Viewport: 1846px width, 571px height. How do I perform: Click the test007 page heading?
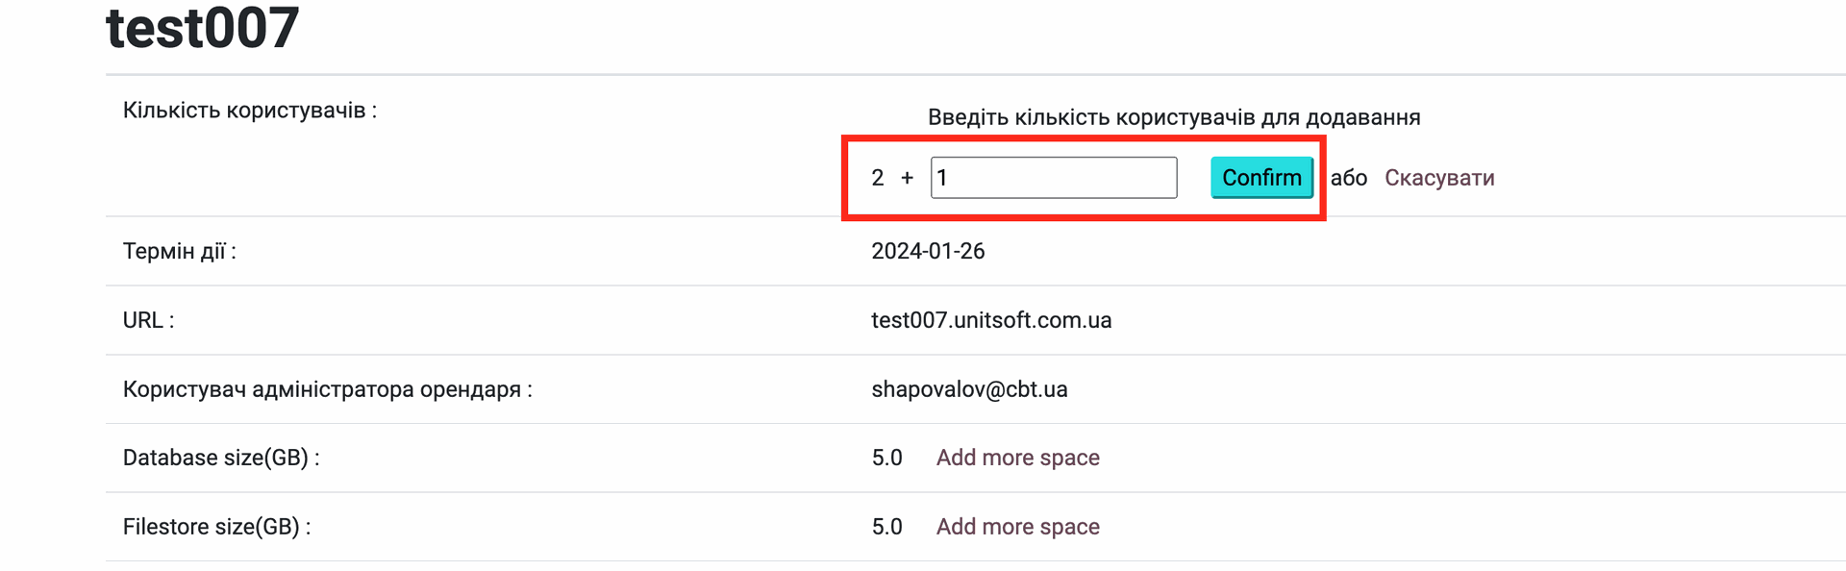tap(203, 28)
